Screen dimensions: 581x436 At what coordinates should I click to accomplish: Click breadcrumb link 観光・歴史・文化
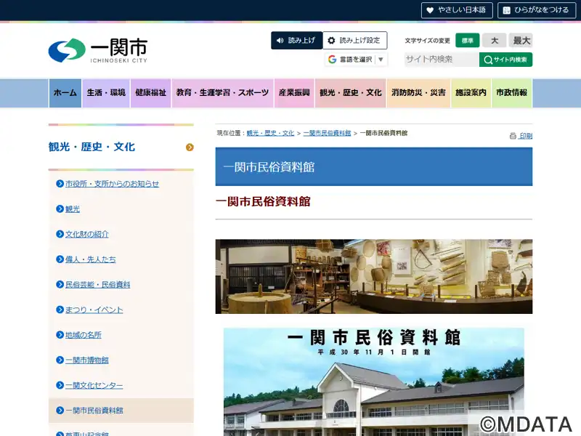270,133
